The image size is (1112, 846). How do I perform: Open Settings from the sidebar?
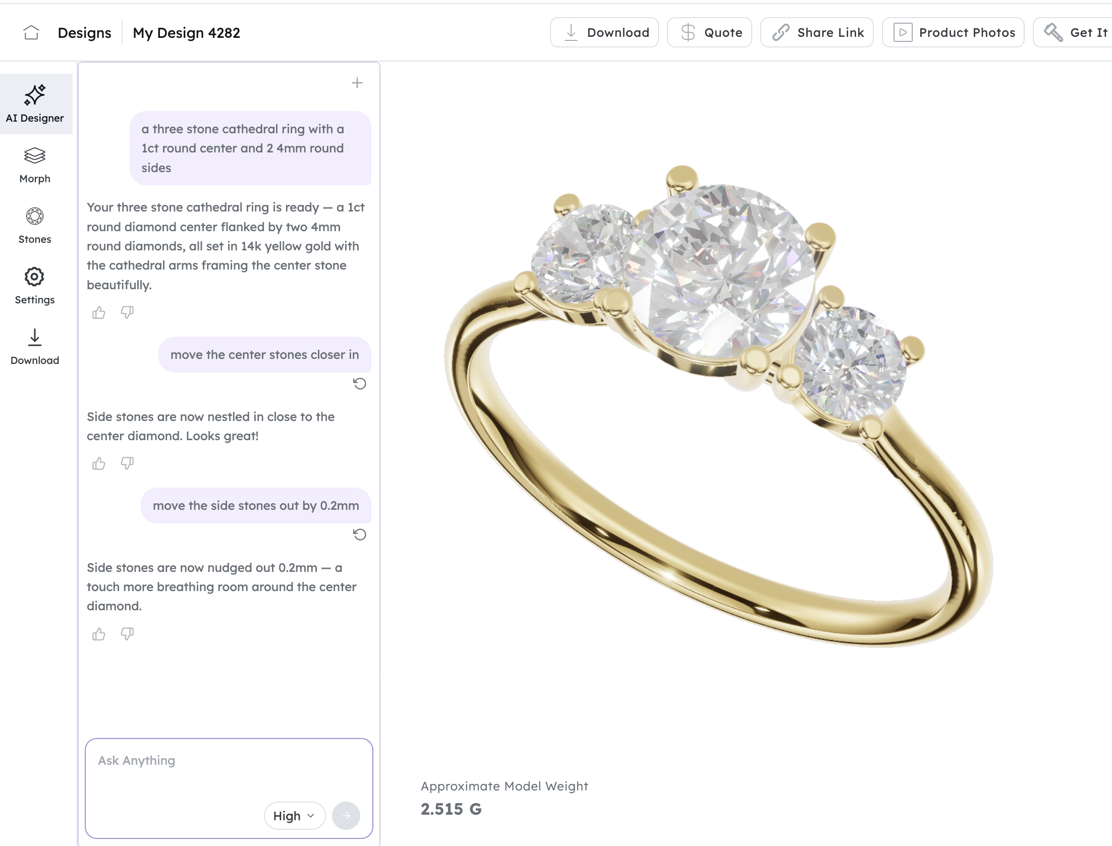pos(35,286)
